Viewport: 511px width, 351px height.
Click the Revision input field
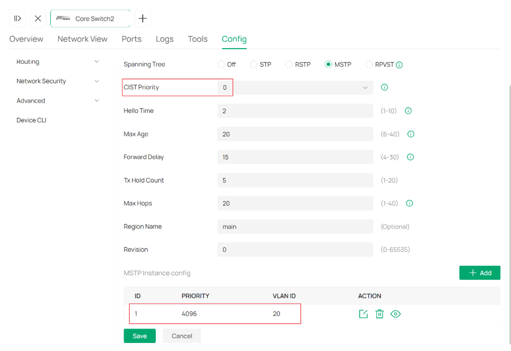point(295,249)
